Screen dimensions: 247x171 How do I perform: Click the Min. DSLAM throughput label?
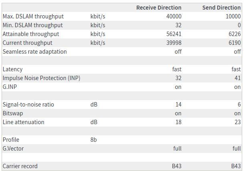(33, 25)
